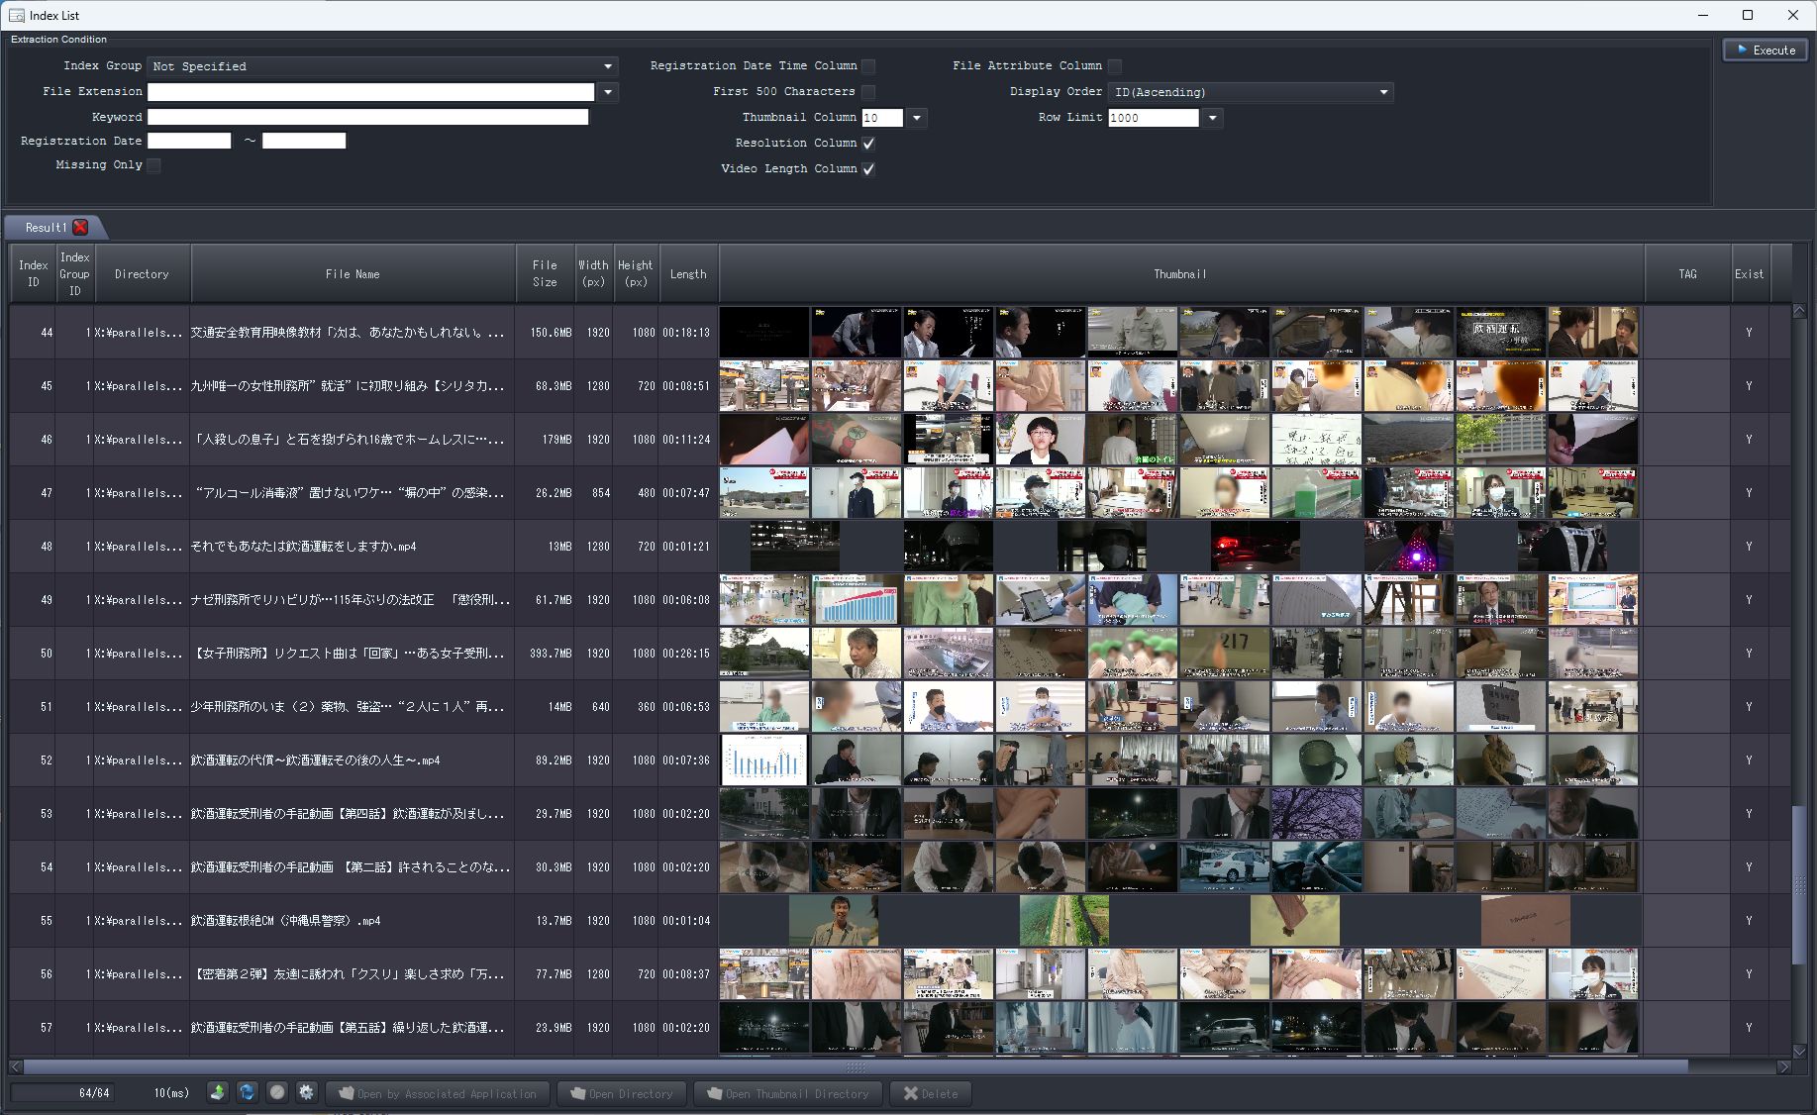The width and height of the screenshot is (1817, 1115).
Task: Uncheck the Resolution Column checkbox
Action: click(x=868, y=144)
